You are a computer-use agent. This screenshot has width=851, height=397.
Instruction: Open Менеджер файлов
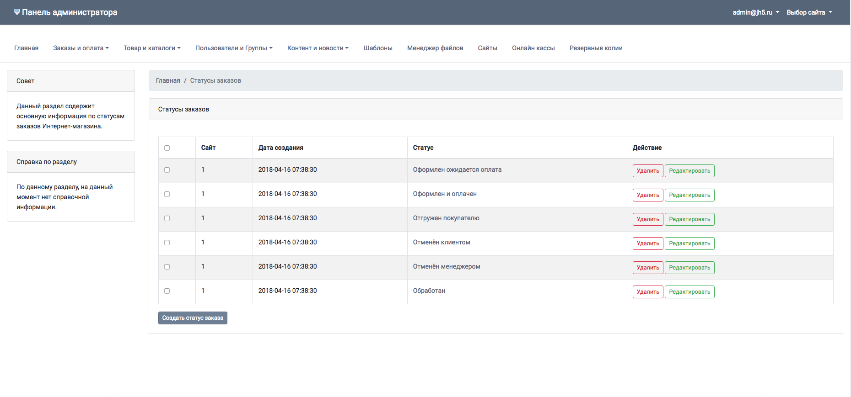(x=435, y=48)
